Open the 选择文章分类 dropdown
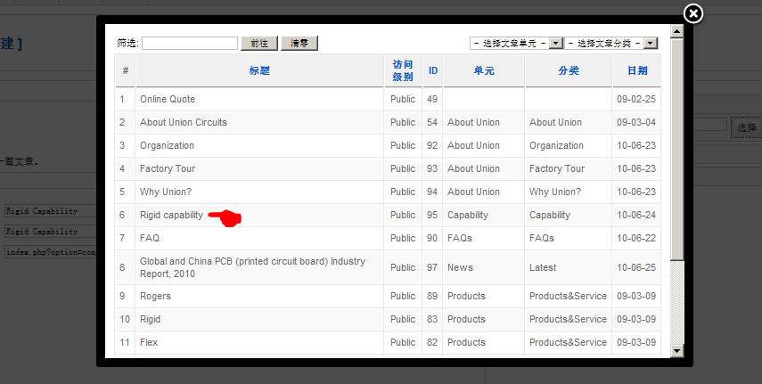The height and width of the screenshot is (384, 762). [x=651, y=43]
